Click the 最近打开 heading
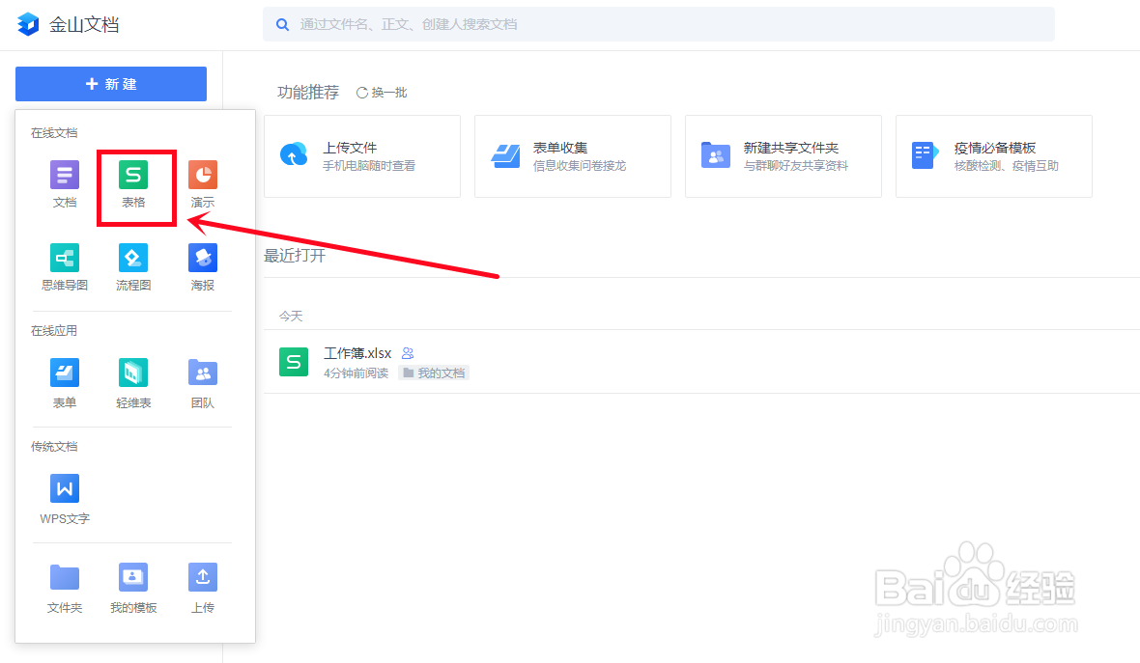 [x=295, y=255]
